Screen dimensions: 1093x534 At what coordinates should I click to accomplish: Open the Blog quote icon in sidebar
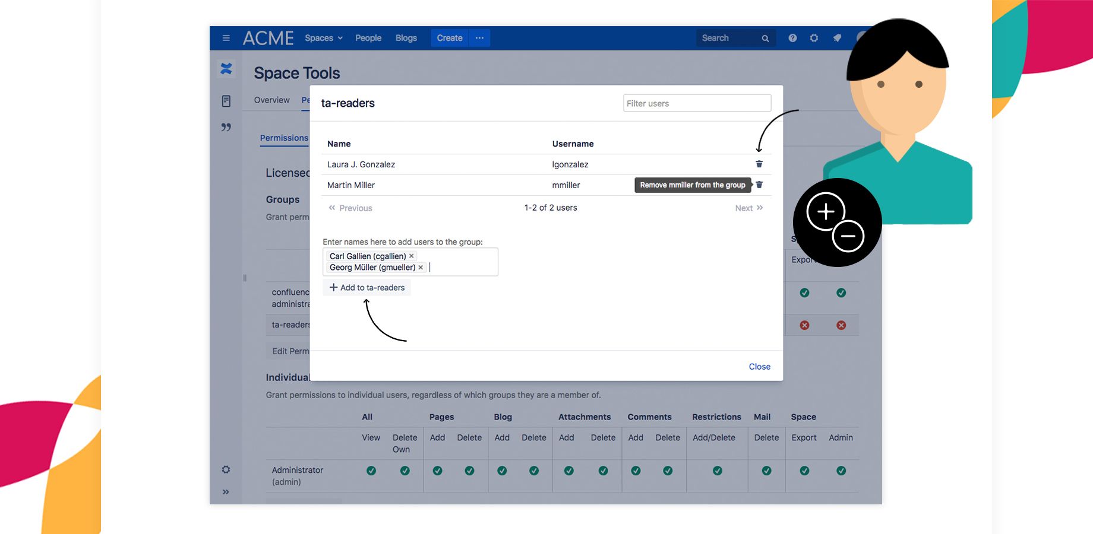(226, 127)
